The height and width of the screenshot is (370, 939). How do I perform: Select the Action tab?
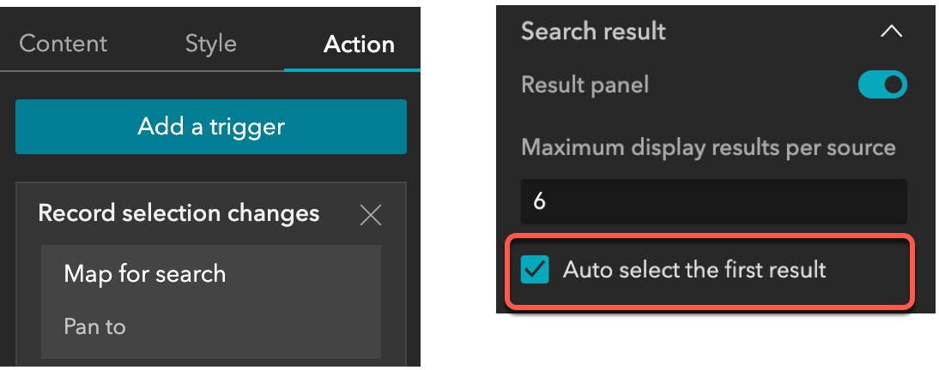[359, 45]
